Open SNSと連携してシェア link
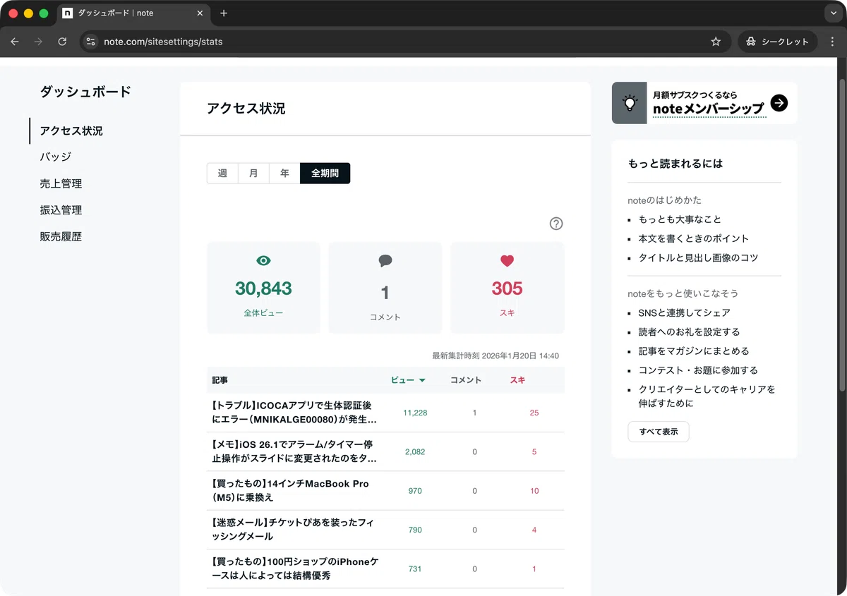This screenshot has height=596, width=847. [684, 312]
